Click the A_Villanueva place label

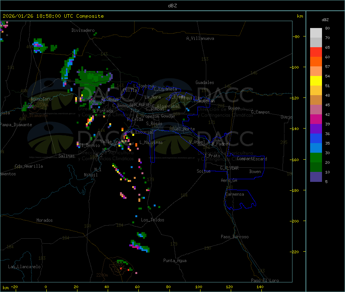[x=200, y=38]
